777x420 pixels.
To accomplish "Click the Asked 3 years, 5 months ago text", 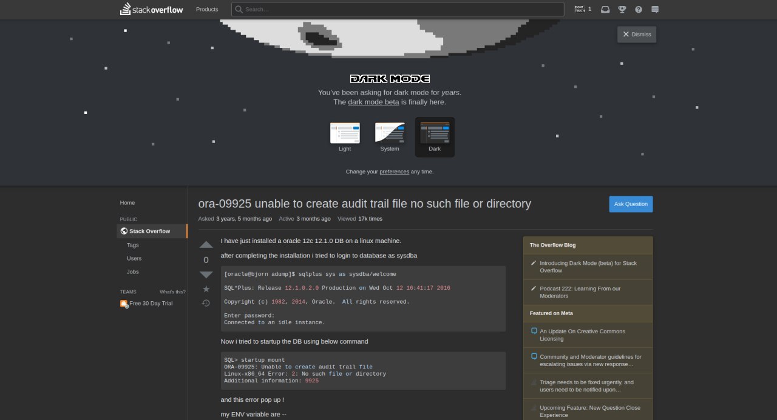I will pyautogui.click(x=235, y=219).
